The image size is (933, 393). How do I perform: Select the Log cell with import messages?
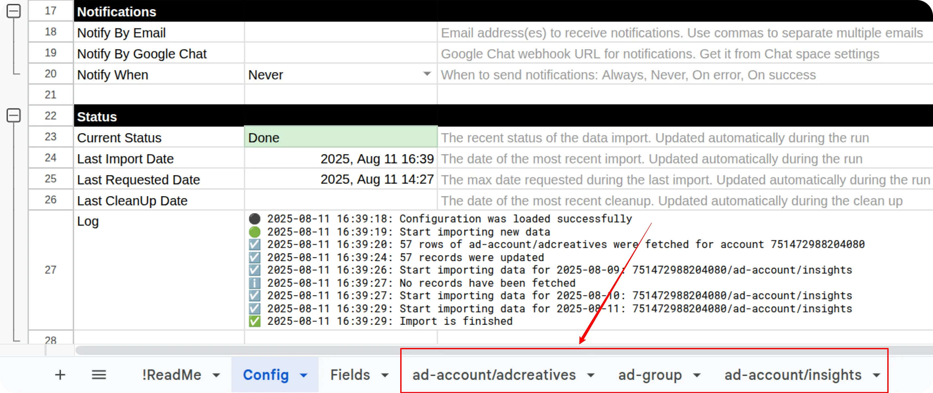589,270
